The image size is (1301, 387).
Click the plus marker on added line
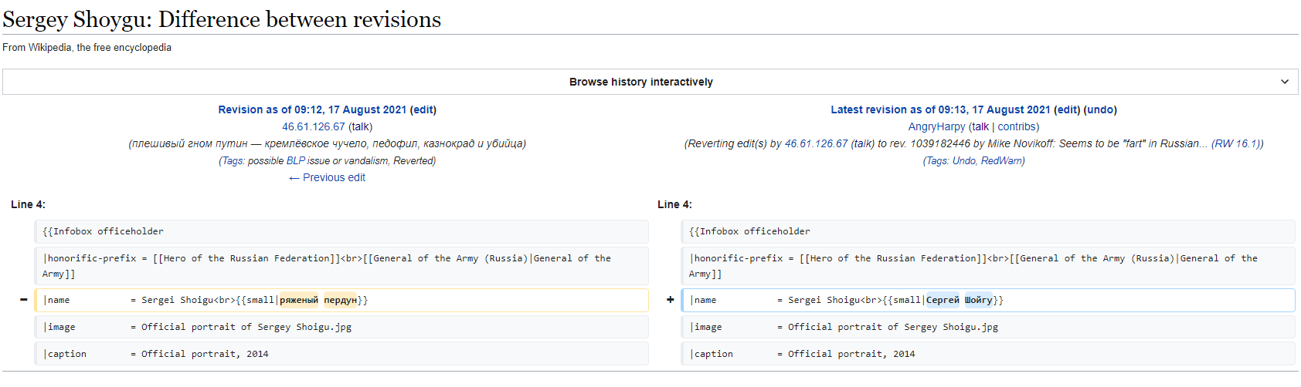pyautogui.click(x=670, y=300)
